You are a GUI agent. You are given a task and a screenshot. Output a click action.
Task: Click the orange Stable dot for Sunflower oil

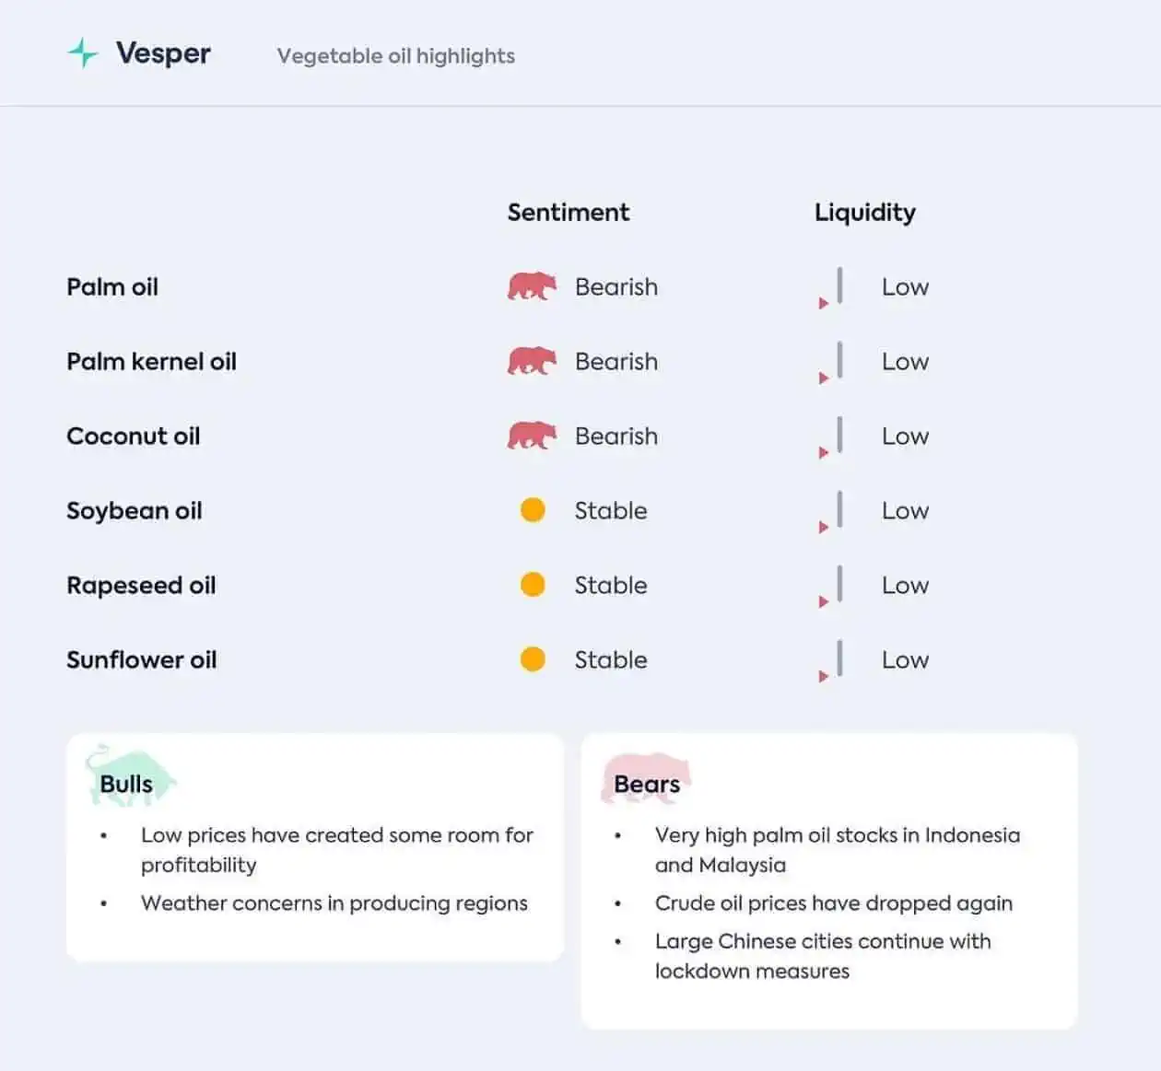[x=533, y=658]
